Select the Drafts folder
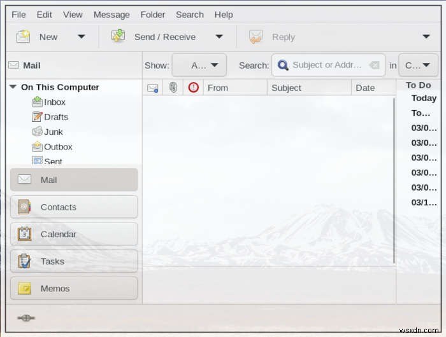The width and height of the screenshot is (446, 337). pos(56,117)
